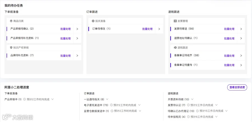Screen dimensions: 252x122
Task: Open arrow for 品牌待补充资料 row
Action: 77,56
